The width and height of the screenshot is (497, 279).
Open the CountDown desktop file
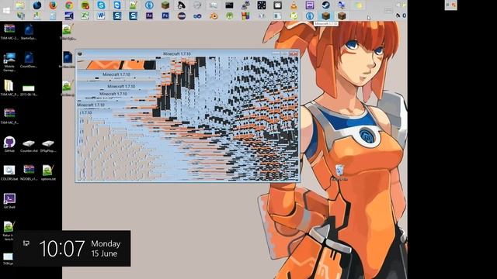[x=29, y=60]
